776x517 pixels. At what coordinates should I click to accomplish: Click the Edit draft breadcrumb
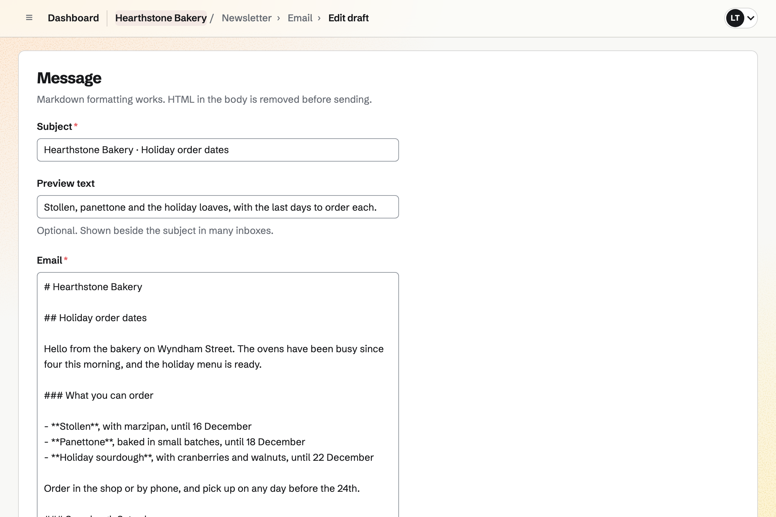348,18
